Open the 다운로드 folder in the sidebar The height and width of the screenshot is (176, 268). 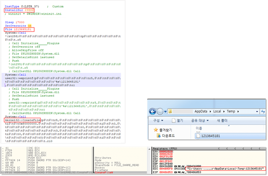[x=166, y=136]
